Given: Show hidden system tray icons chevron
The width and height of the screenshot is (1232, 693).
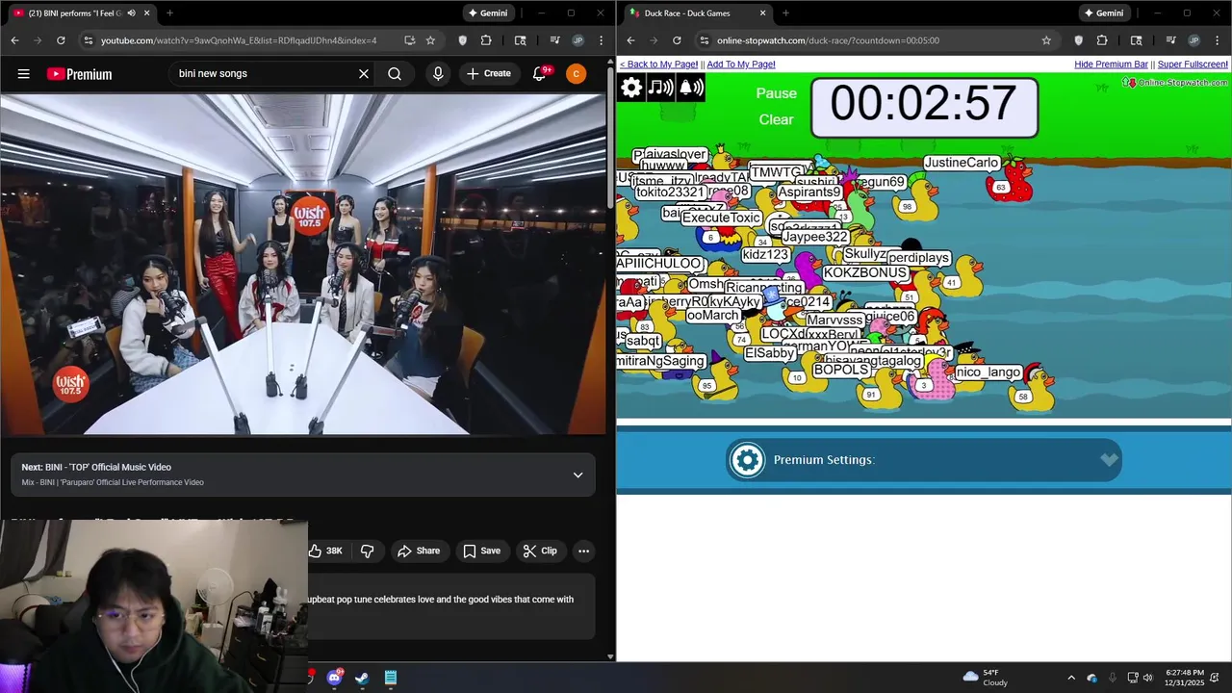Looking at the screenshot, I should click(1071, 678).
